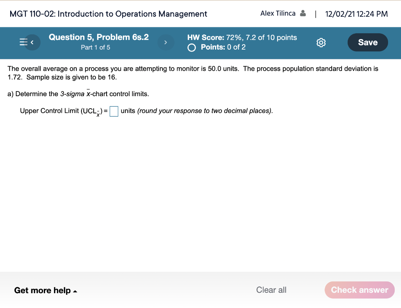The width and height of the screenshot is (401, 308).
Task: Click the HW Score text
Action: pyautogui.click(x=203, y=38)
